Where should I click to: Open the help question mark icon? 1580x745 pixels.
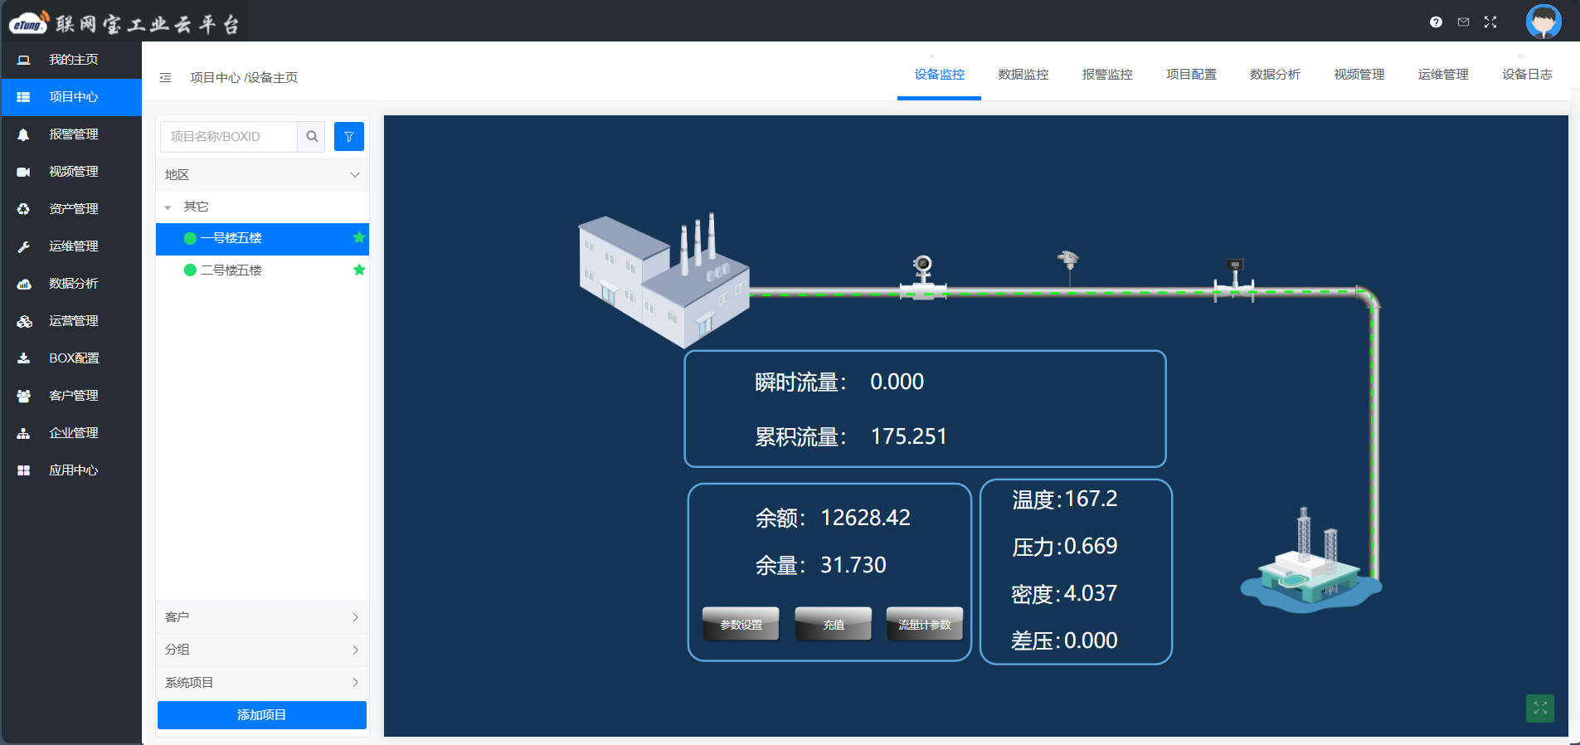[1436, 22]
